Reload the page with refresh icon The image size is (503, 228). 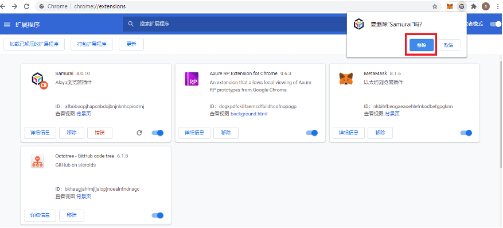click(27, 6)
